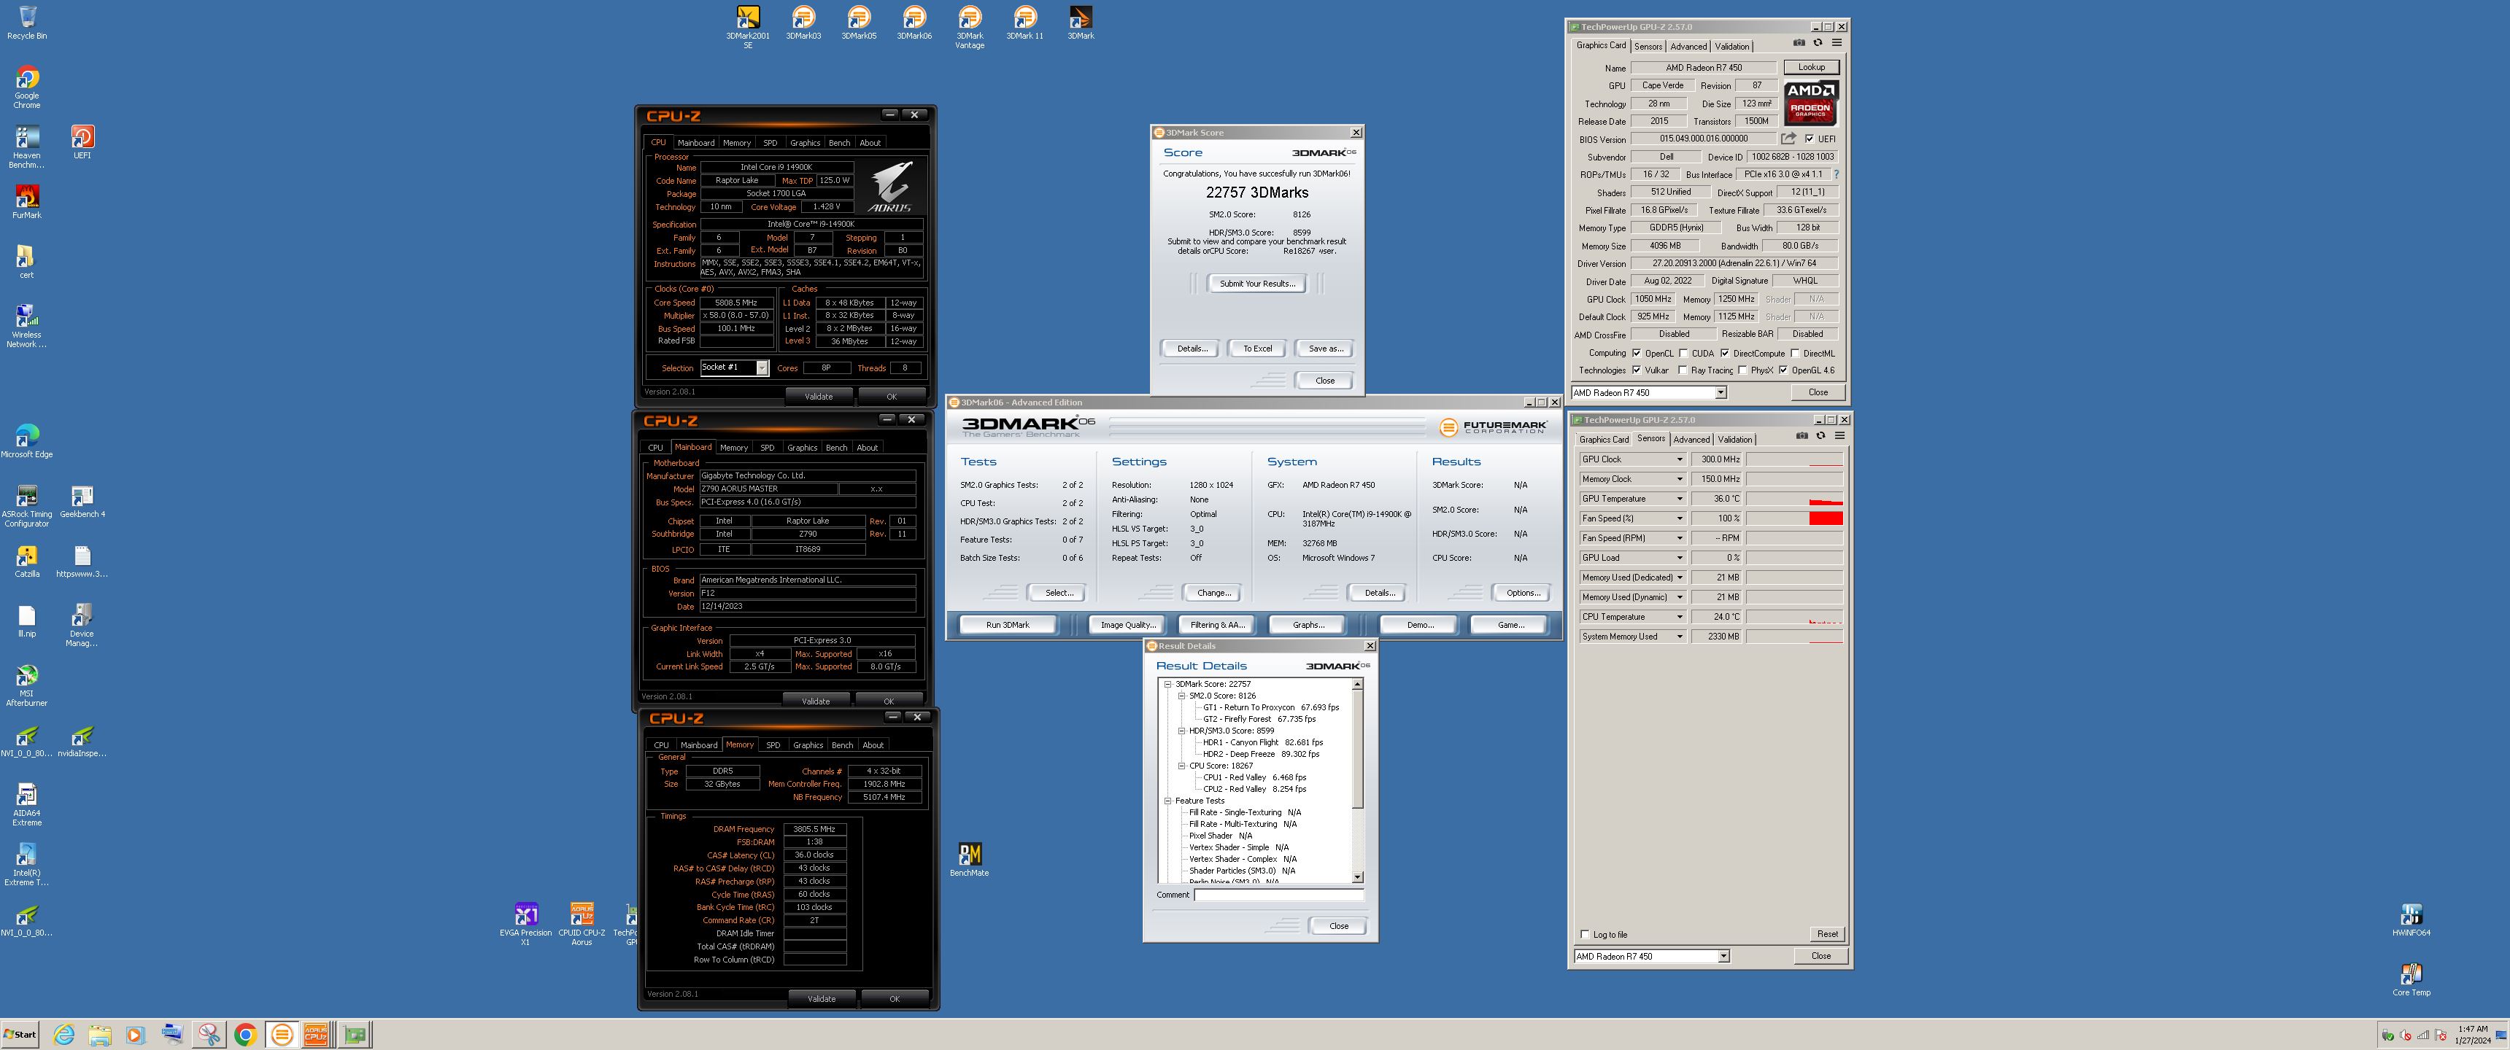
Task: Switch to Mainboard tab in top CPU-Z window
Action: click(x=695, y=143)
